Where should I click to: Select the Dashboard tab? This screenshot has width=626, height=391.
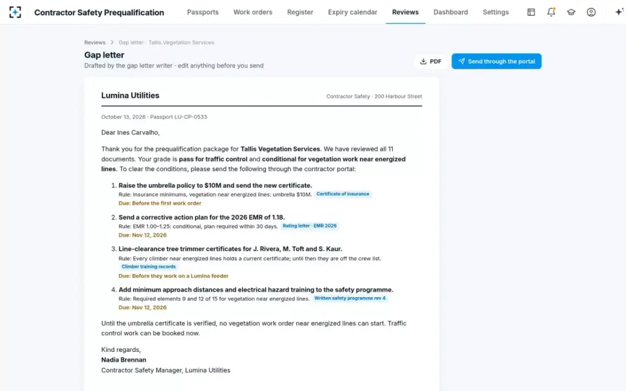451,12
